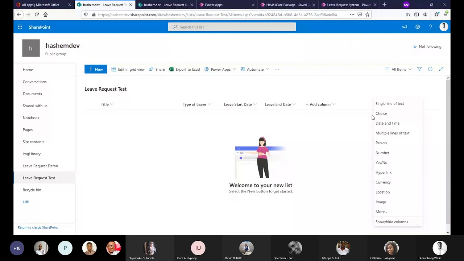464x261 pixels.
Task: Open the Title column header menu
Action: coord(107,104)
